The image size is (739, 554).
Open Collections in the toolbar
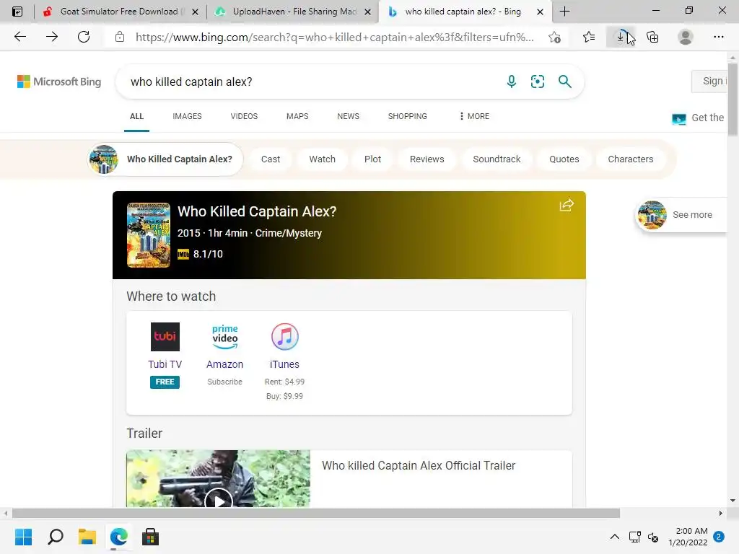click(x=652, y=37)
